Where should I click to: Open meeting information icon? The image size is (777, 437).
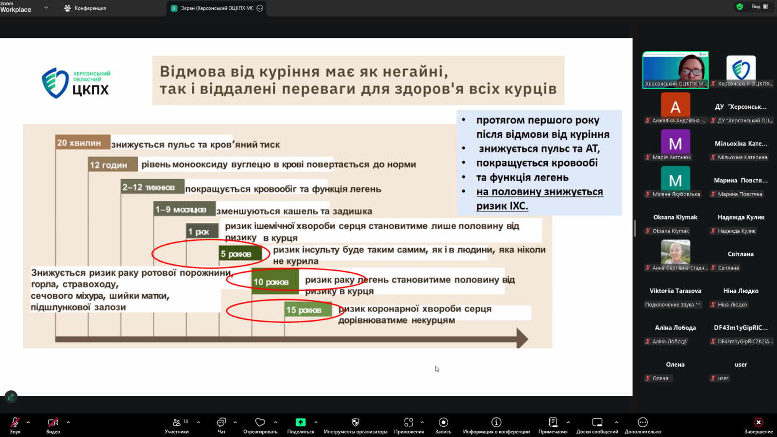496,422
